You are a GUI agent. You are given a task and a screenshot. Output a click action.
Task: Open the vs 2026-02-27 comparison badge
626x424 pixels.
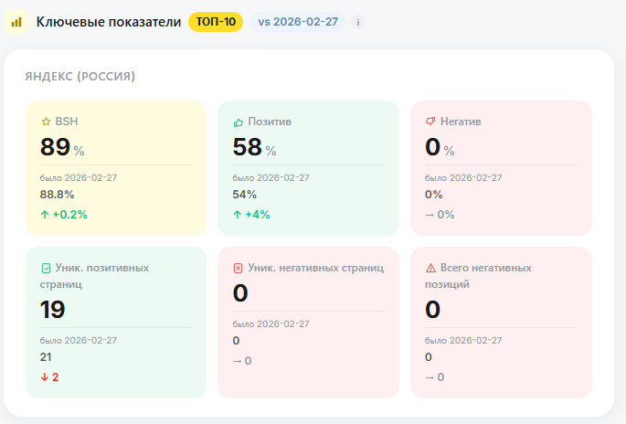pyautogui.click(x=298, y=22)
